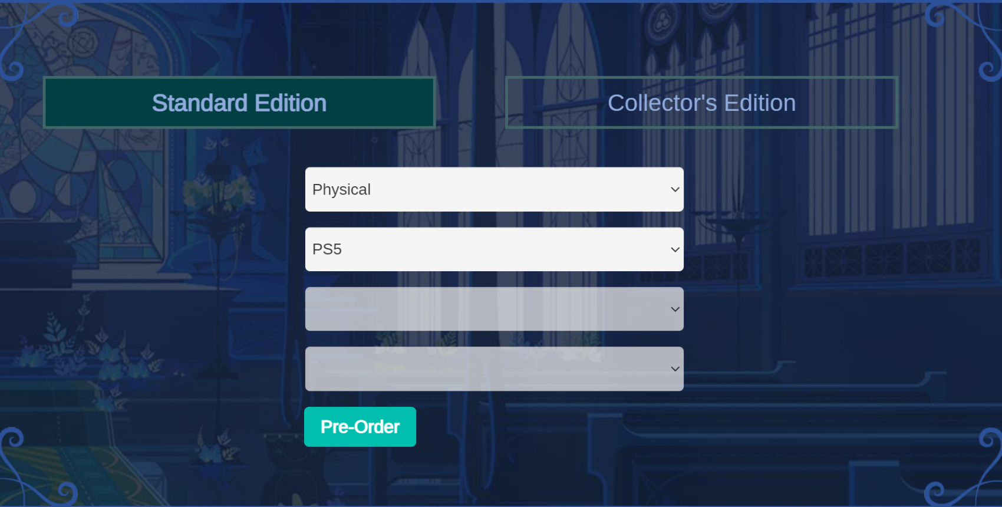Viewport: 1002px width, 507px height.
Task: Open the last empty dropdown above Pre-Order
Action: pos(494,368)
